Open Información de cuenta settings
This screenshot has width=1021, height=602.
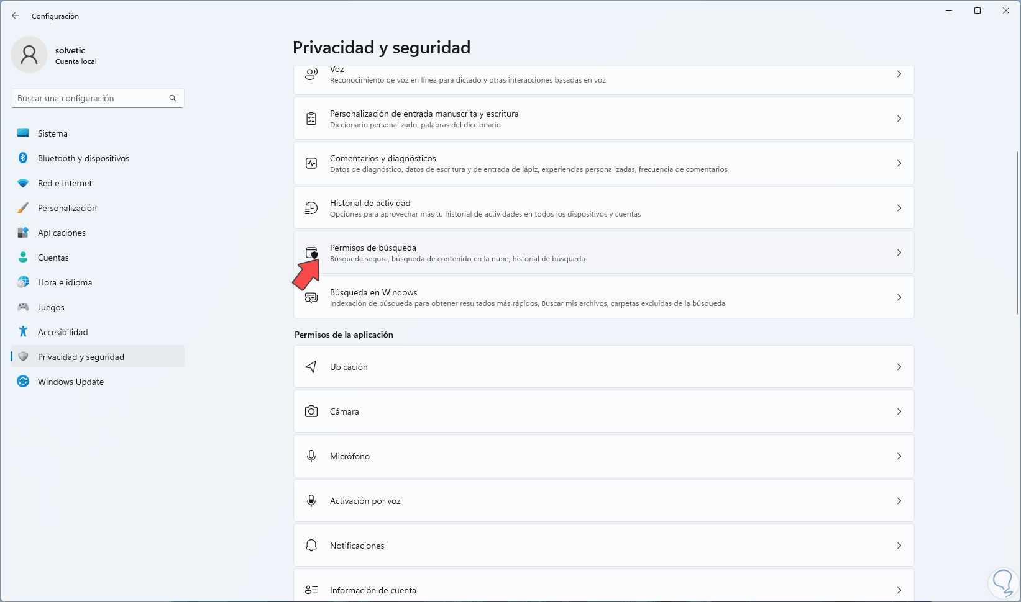[x=373, y=590]
